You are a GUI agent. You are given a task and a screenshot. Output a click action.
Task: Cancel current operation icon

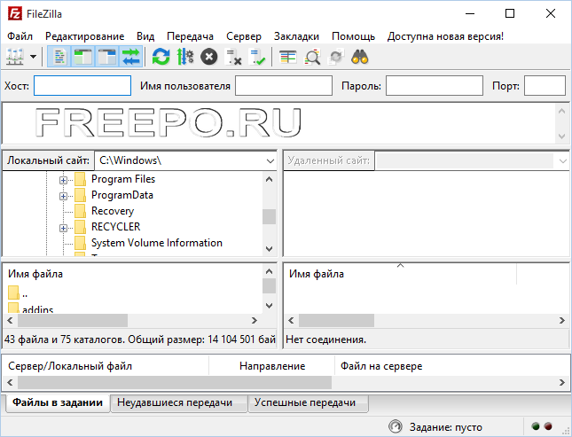click(x=209, y=57)
